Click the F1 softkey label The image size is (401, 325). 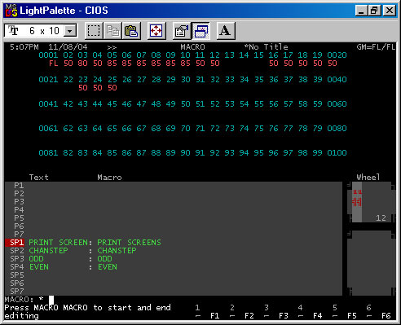point(214,316)
